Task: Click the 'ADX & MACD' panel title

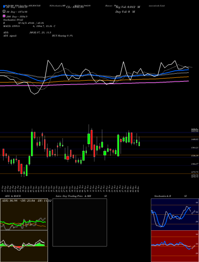Action: (x=13, y=196)
